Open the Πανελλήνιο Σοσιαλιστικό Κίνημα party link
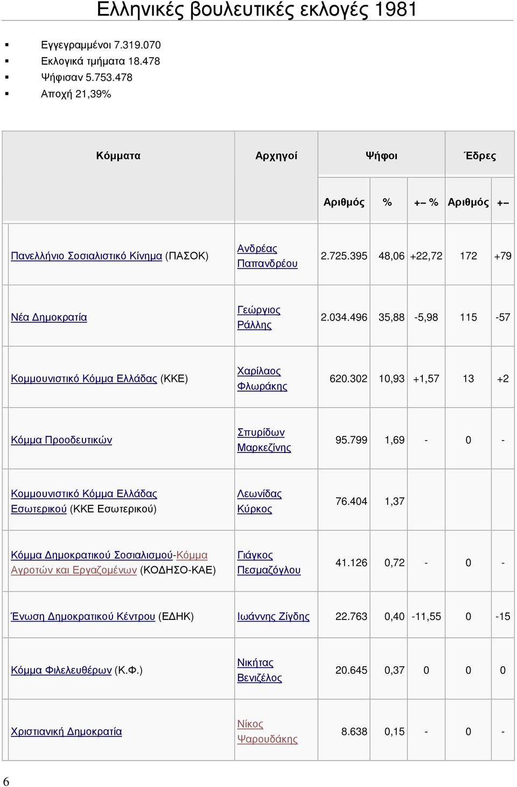 coord(87,256)
